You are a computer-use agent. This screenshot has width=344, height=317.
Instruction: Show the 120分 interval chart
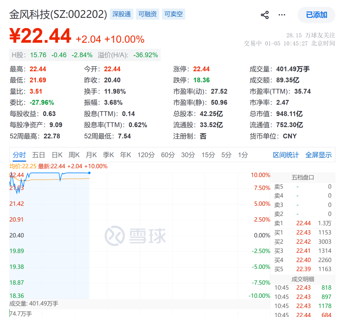coord(146,155)
